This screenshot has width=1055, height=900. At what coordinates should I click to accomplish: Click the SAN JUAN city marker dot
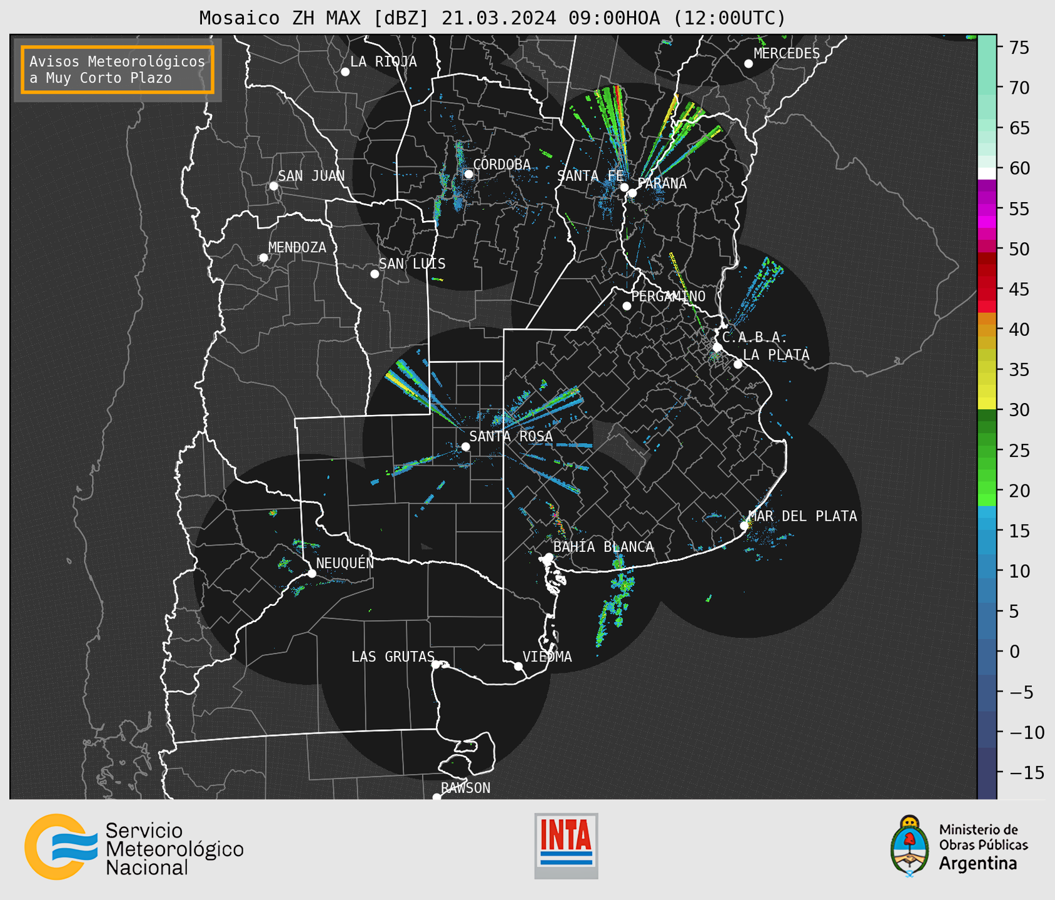[273, 186]
